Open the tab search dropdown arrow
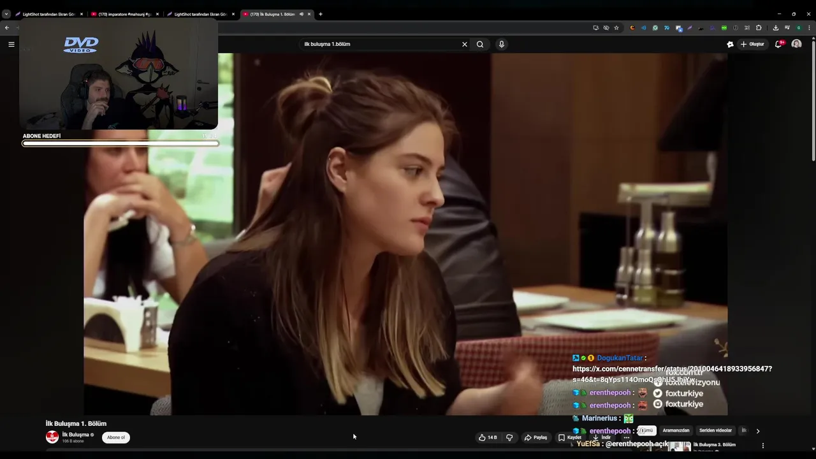816x459 pixels. tap(6, 14)
